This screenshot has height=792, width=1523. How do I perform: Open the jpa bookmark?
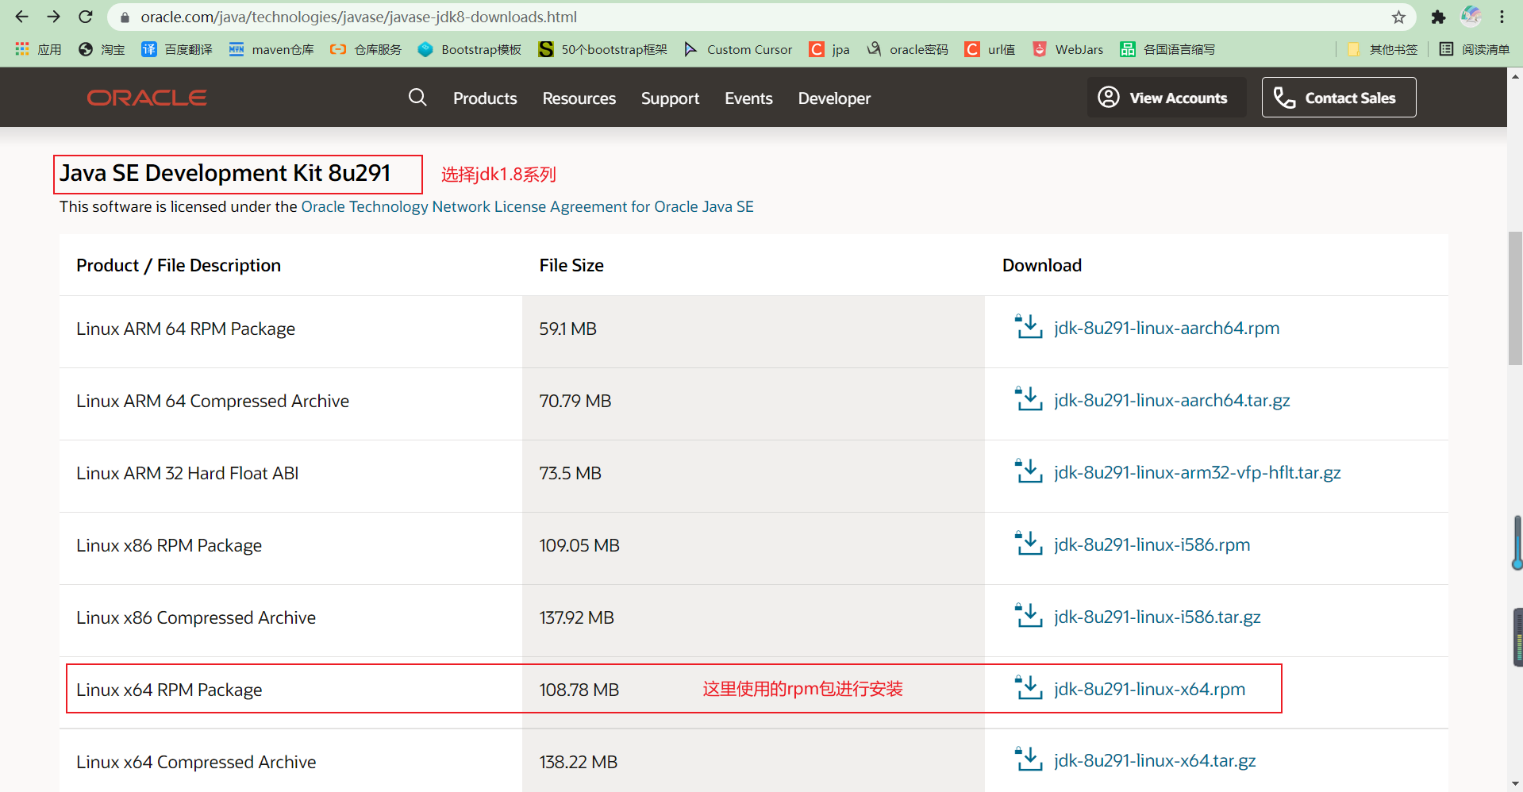point(829,49)
